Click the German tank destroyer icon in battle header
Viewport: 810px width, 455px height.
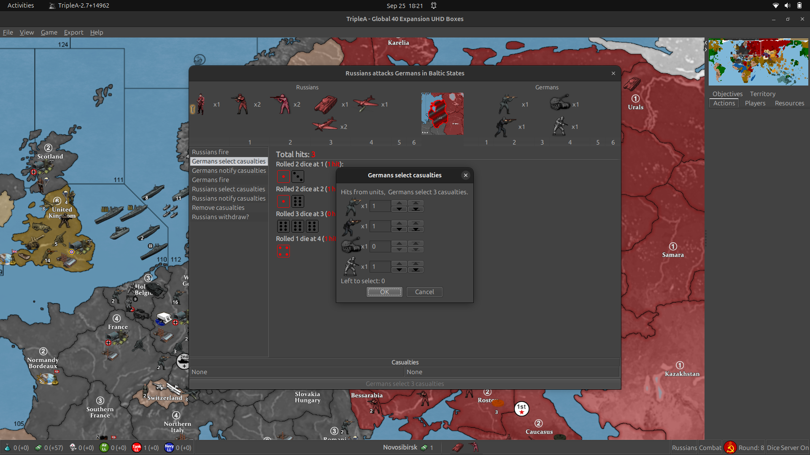point(560,103)
